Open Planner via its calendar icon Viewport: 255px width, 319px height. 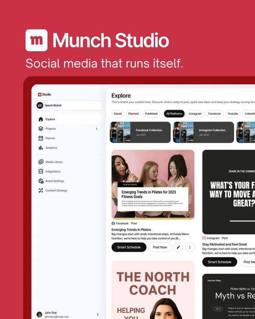click(x=41, y=138)
